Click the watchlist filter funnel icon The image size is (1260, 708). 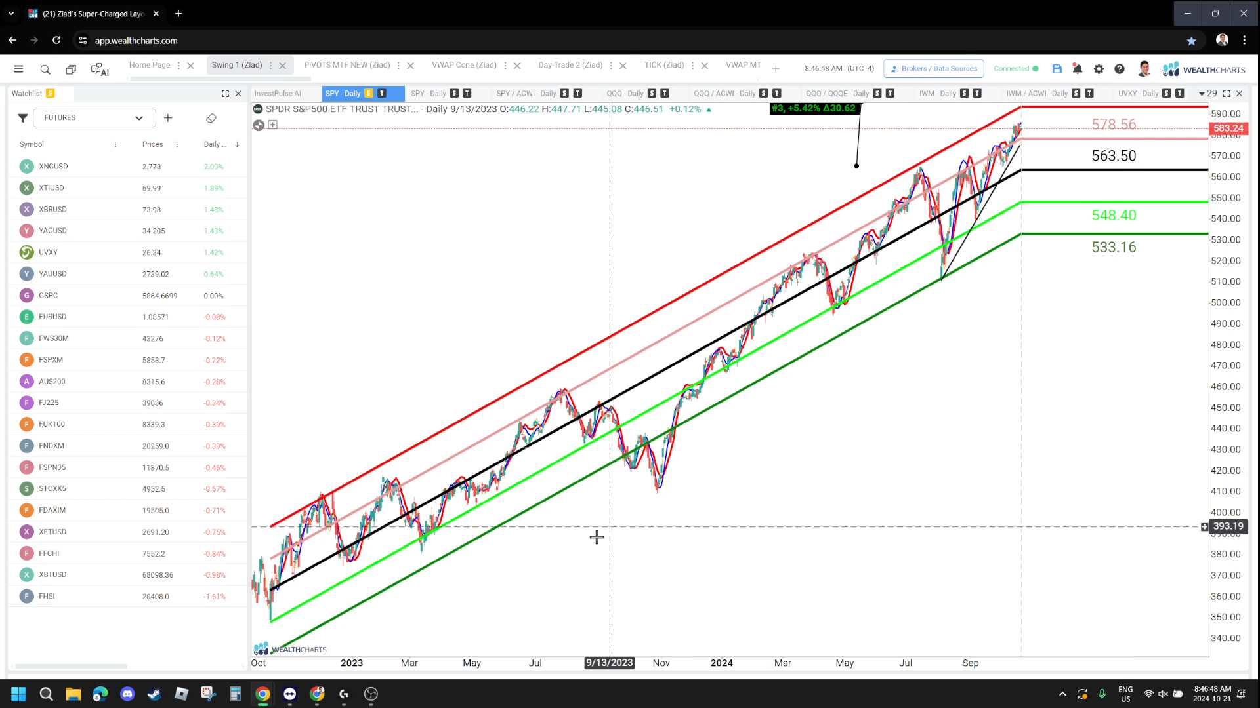click(x=22, y=118)
